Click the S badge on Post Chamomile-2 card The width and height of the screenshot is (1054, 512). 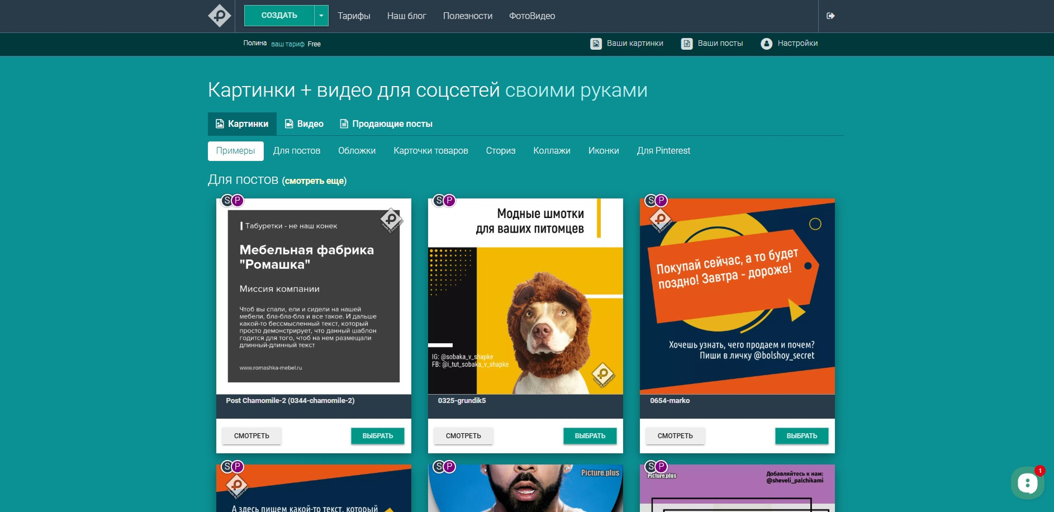[x=227, y=200]
